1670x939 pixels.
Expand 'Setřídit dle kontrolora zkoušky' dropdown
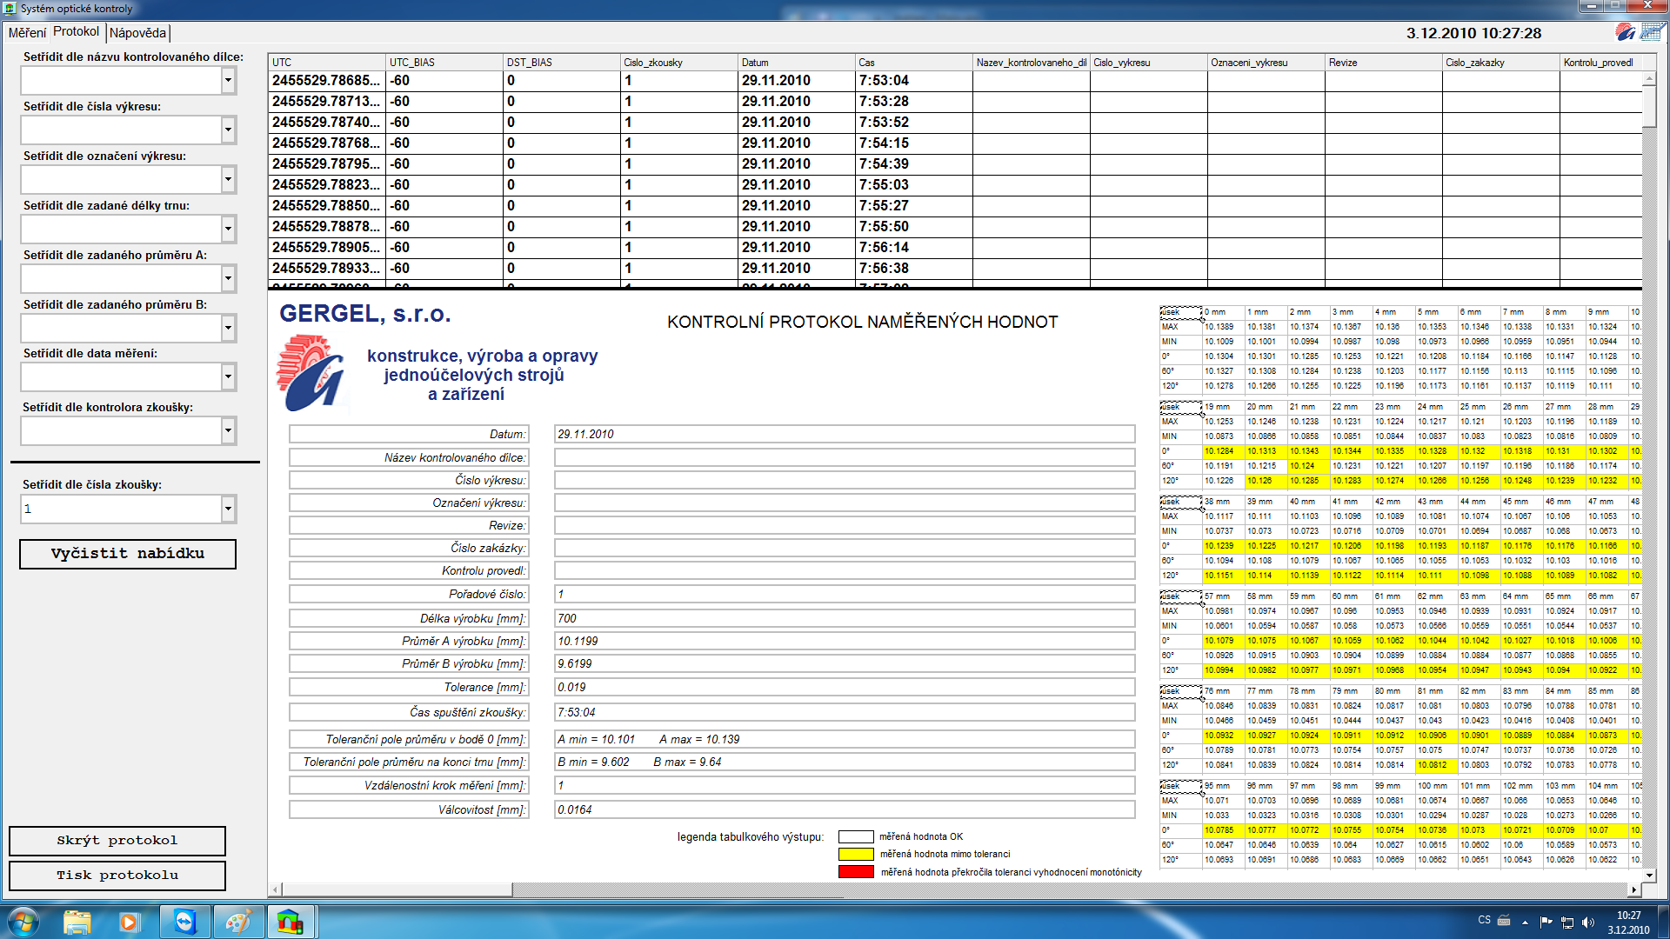(228, 430)
